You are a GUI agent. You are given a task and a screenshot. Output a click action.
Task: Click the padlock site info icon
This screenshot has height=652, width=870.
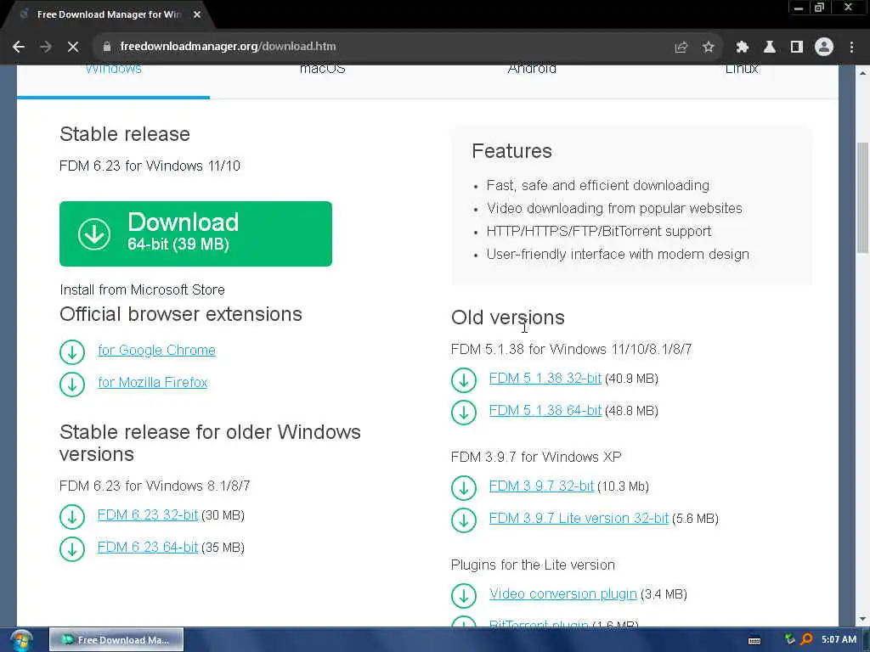click(x=106, y=47)
